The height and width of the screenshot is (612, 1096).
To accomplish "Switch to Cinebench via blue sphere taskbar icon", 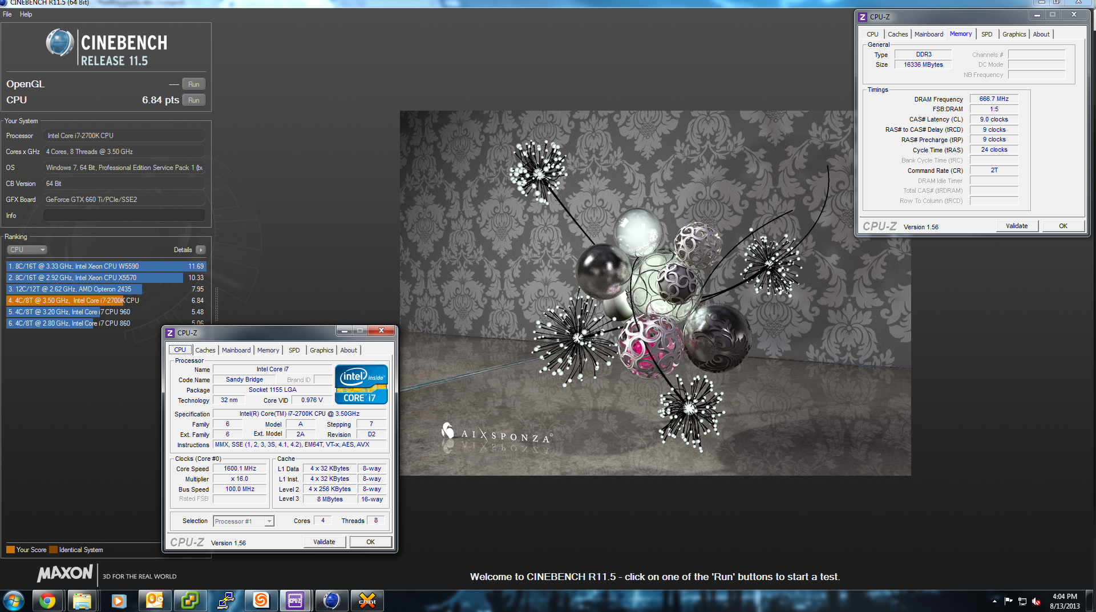I will point(331,601).
